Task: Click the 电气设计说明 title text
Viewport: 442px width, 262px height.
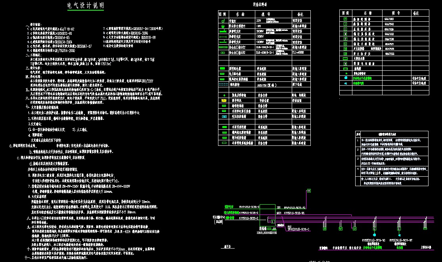Action: pyautogui.click(x=86, y=6)
